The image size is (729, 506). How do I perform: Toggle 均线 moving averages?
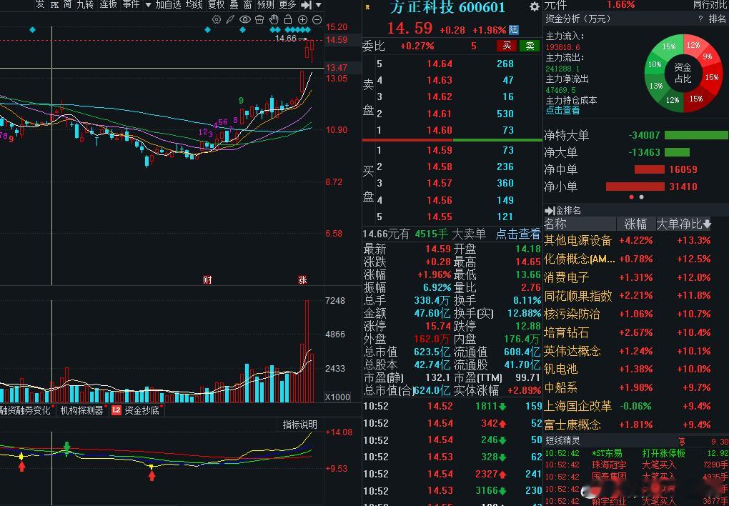pos(194,5)
